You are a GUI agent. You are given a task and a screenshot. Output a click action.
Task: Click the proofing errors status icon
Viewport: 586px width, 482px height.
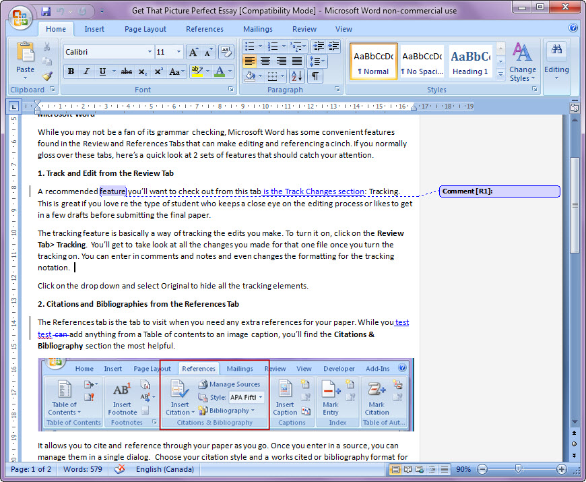[x=119, y=469]
